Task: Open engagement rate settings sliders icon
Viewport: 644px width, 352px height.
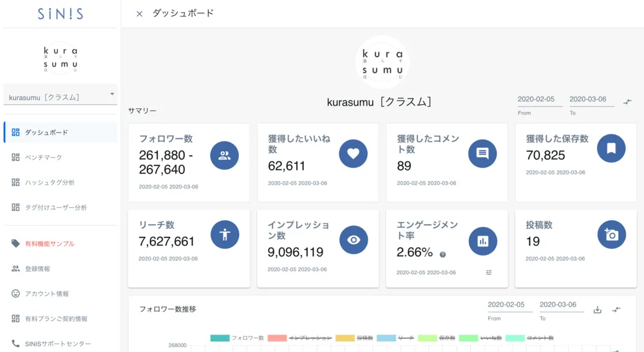Action: (x=489, y=272)
